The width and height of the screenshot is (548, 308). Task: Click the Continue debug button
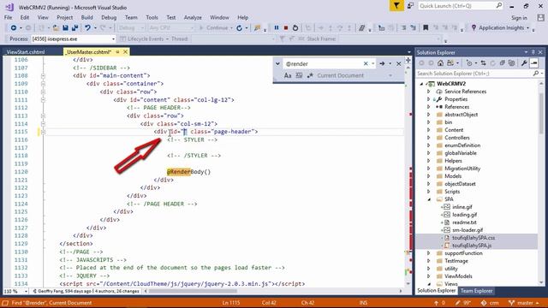pyautogui.click(x=213, y=28)
